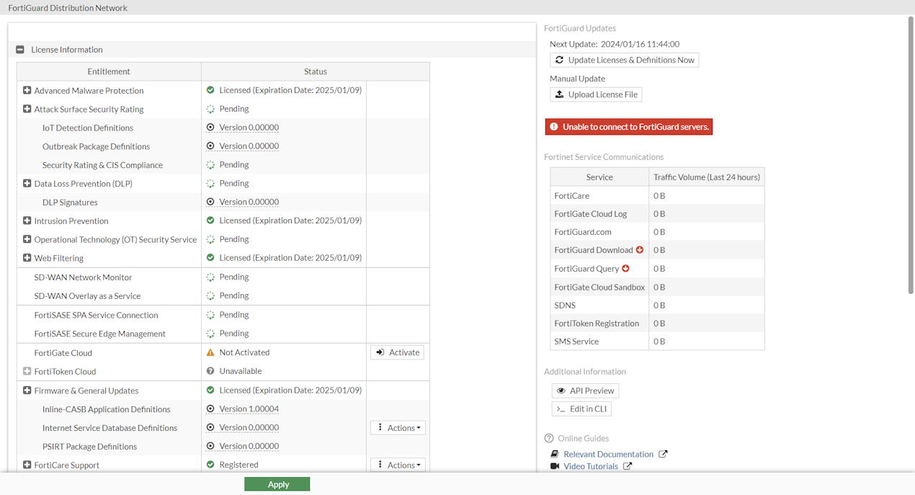Click Upload License File button

(595, 94)
